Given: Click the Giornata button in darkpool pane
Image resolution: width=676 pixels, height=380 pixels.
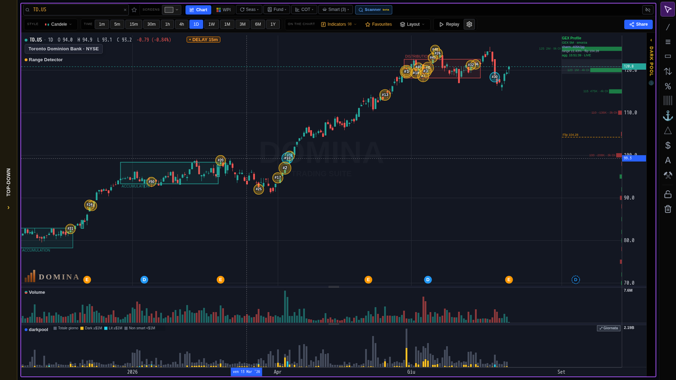Looking at the screenshot, I should point(608,328).
